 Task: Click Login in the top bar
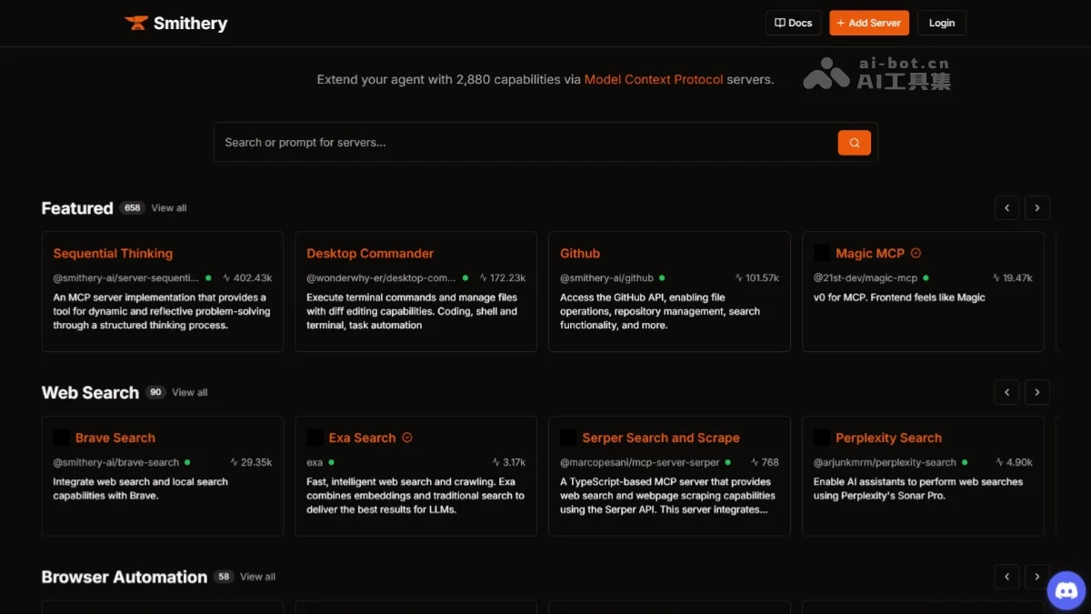coord(941,23)
